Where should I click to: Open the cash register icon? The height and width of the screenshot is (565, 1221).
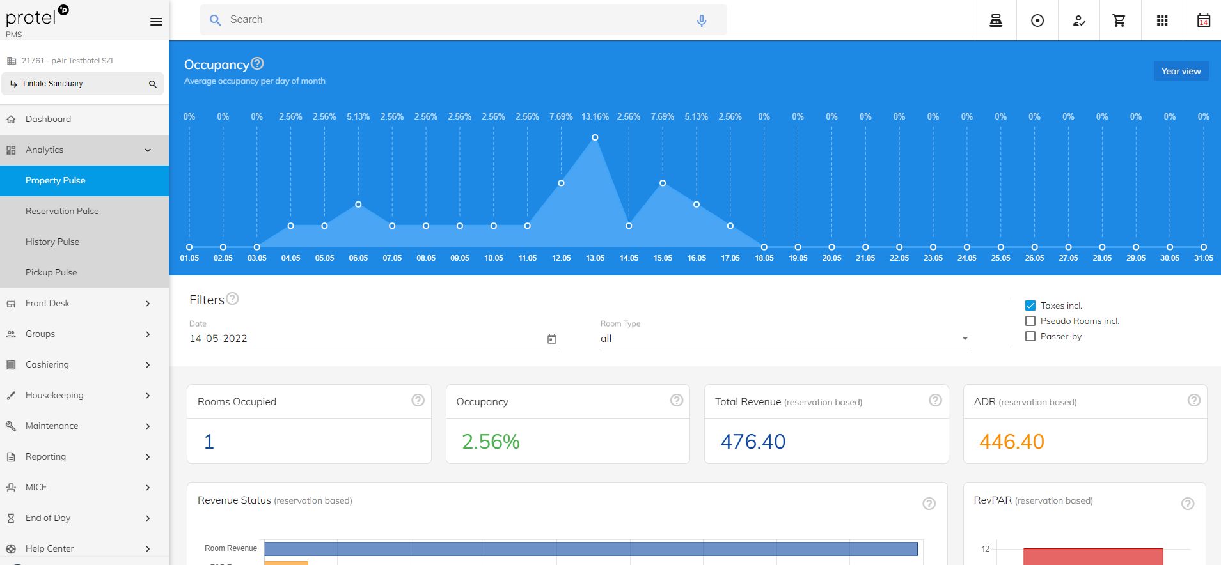click(x=996, y=20)
